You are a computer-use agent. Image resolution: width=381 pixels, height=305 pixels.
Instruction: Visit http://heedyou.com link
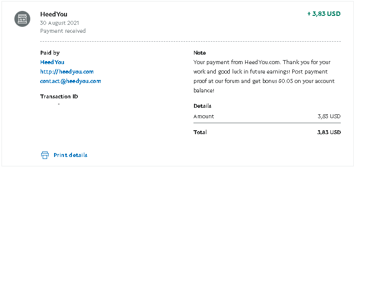[x=67, y=72]
